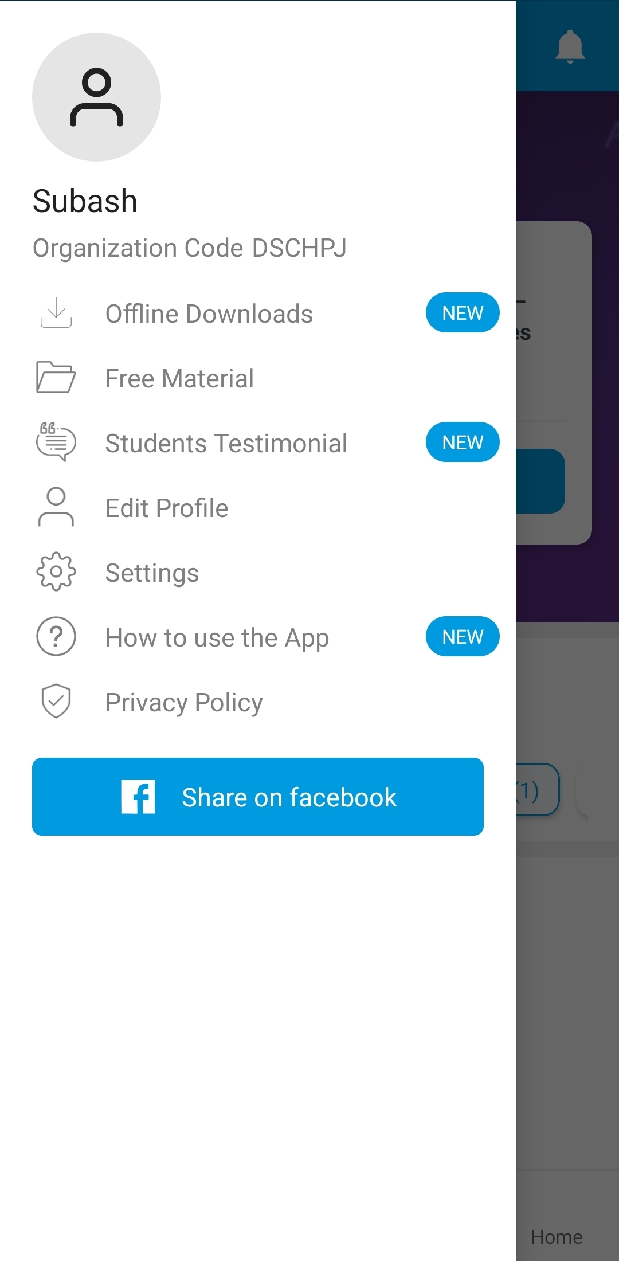Open Students Testimonial entry
Viewport: 619px width, 1261px height.
click(226, 444)
